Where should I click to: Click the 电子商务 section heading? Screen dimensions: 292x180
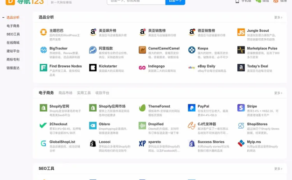coord(46,93)
